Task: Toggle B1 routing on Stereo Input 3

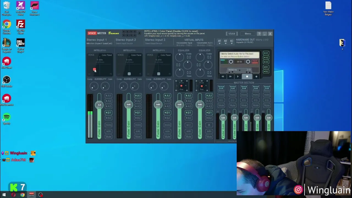Action: pos(167,112)
